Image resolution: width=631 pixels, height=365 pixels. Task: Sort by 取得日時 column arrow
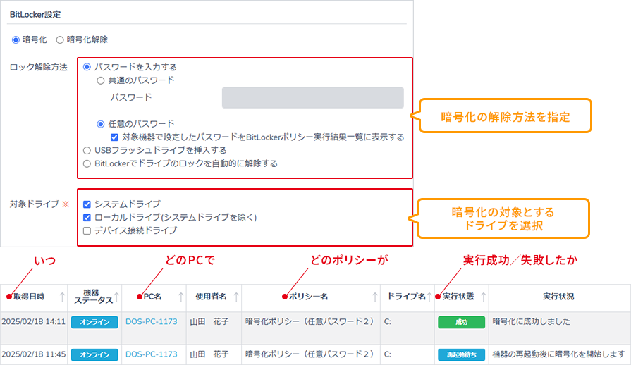(x=62, y=297)
